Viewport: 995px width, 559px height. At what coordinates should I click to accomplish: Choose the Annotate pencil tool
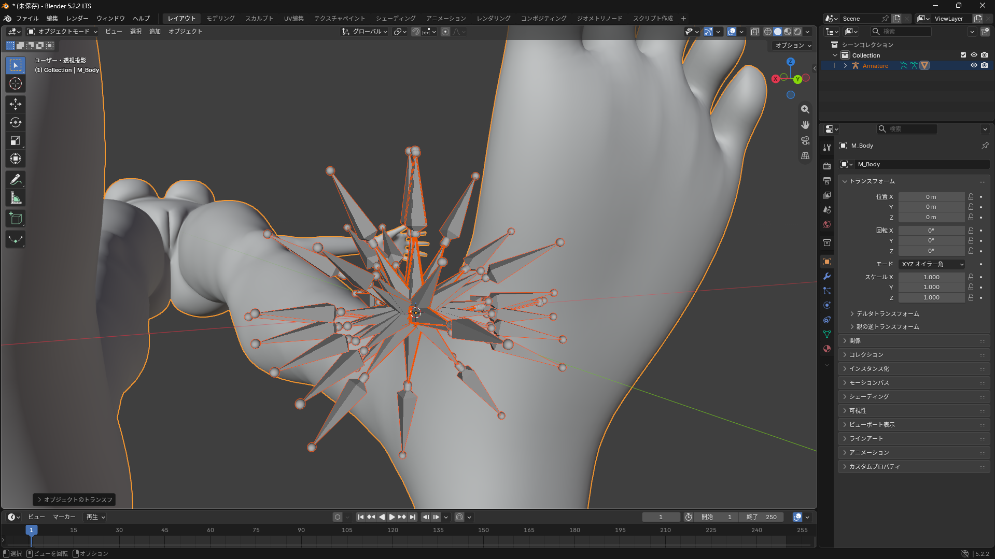click(x=16, y=180)
